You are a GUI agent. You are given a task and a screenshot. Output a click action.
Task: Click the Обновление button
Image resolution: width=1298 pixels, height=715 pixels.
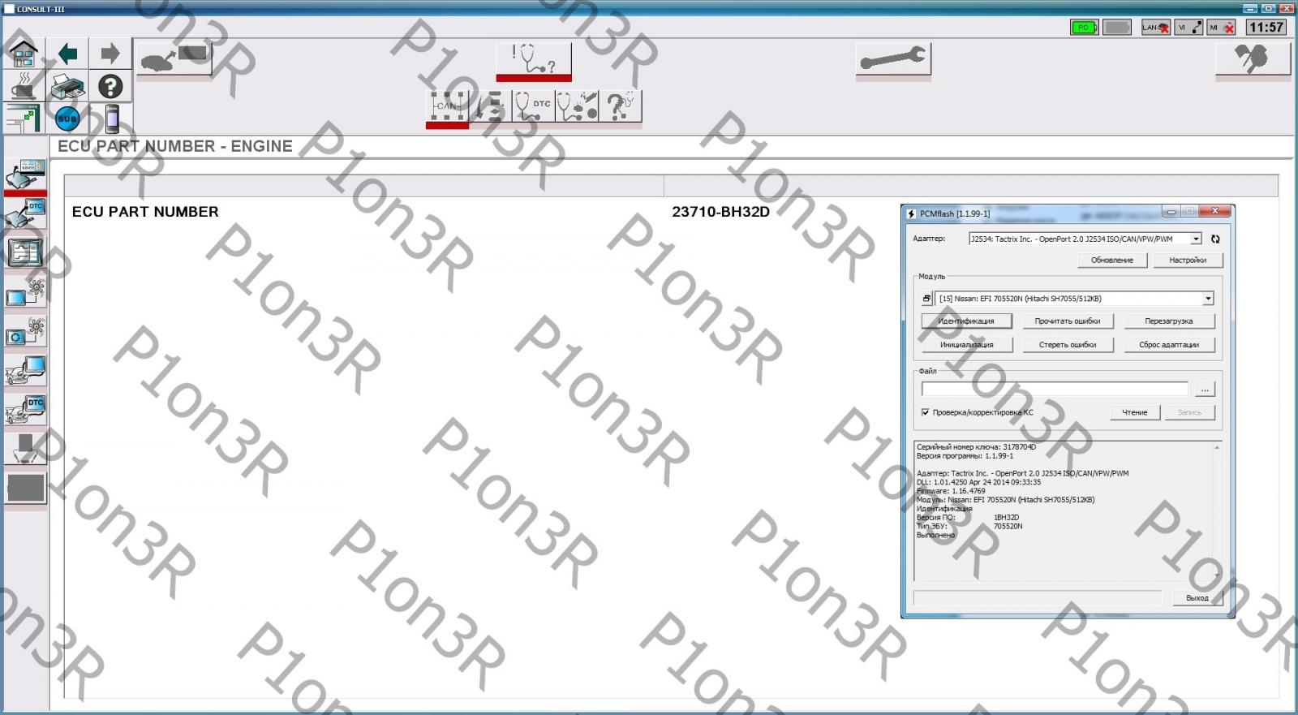pyautogui.click(x=1112, y=261)
